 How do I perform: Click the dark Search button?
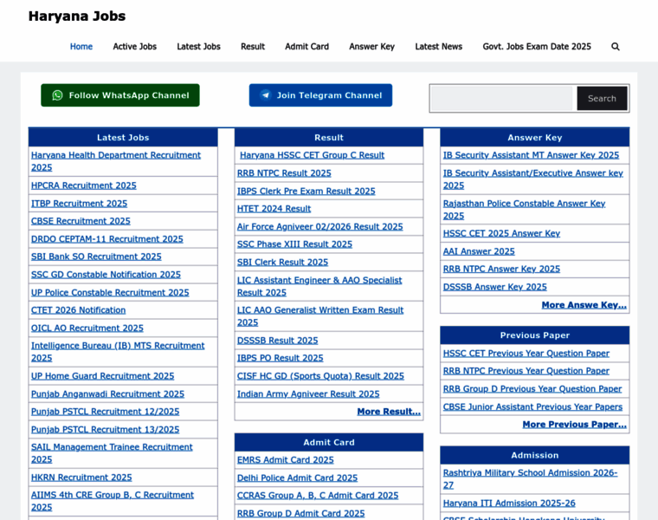point(602,98)
